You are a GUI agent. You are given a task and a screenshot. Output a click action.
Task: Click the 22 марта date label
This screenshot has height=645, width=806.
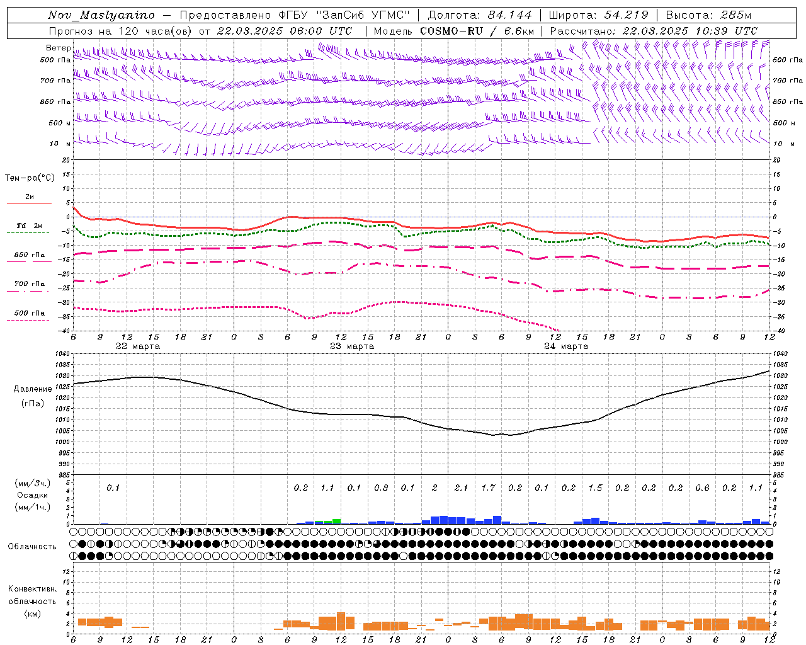tap(138, 346)
